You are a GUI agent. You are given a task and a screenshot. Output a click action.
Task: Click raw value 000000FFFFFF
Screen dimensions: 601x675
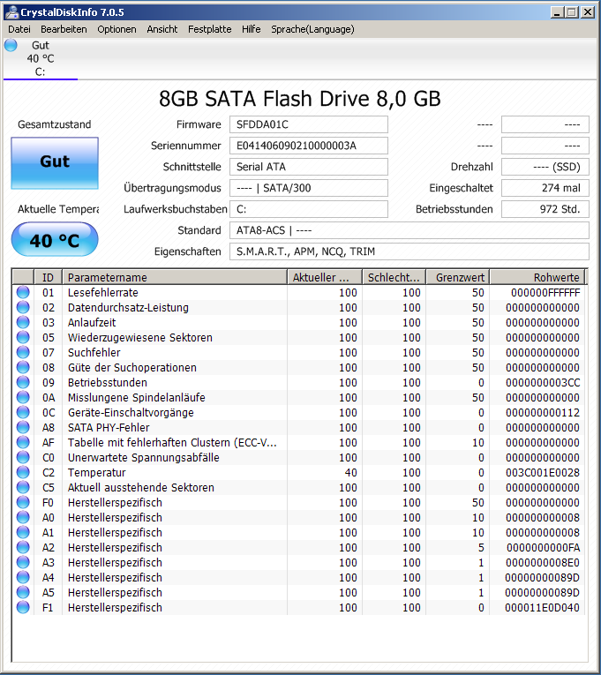[x=545, y=292]
